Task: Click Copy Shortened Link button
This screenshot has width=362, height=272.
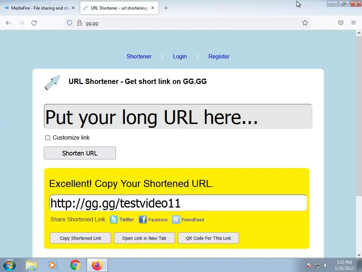Action: pos(80,238)
